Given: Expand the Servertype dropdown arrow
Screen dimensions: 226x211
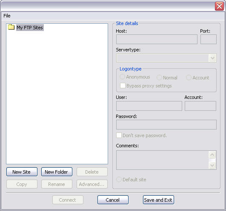Looking at the screenshot, I should point(213,58).
